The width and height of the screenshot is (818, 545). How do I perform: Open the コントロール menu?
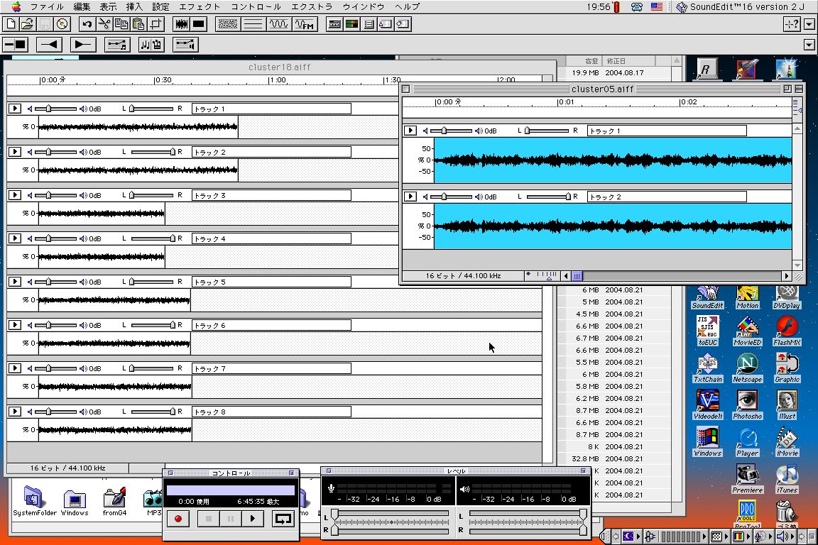tap(256, 7)
